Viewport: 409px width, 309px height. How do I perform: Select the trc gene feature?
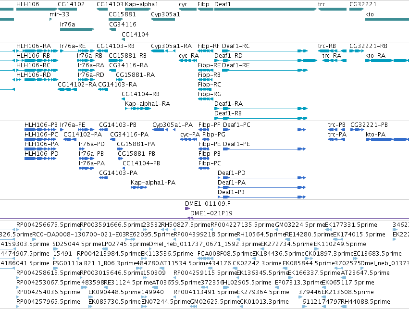tap(332, 9)
